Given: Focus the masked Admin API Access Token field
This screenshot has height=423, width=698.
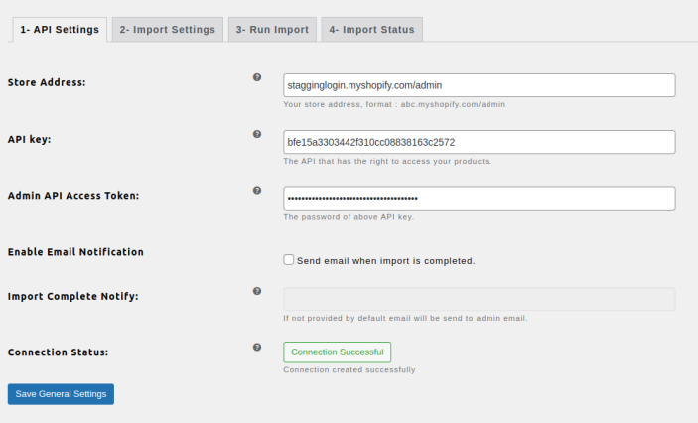Looking at the screenshot, I should click(479, 199).
